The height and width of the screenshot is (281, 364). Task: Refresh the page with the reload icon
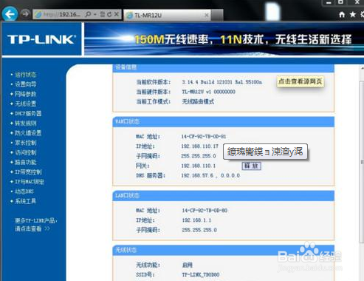click(x=109, y=14)
